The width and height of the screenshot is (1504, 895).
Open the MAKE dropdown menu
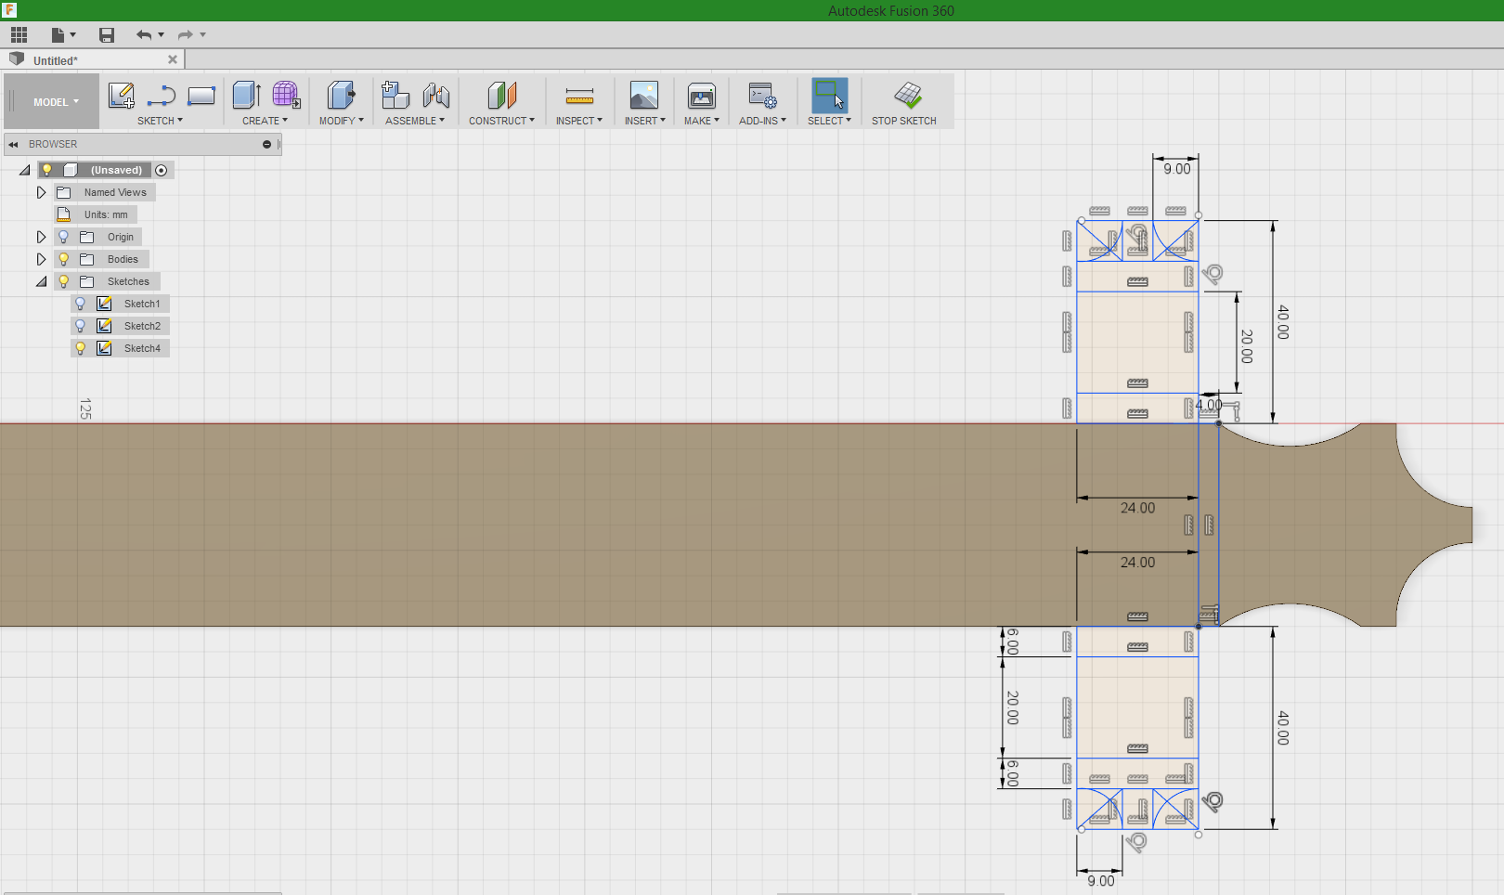coord(702,121)
